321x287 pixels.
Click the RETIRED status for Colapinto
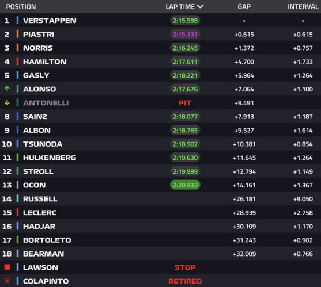(185, 281)
